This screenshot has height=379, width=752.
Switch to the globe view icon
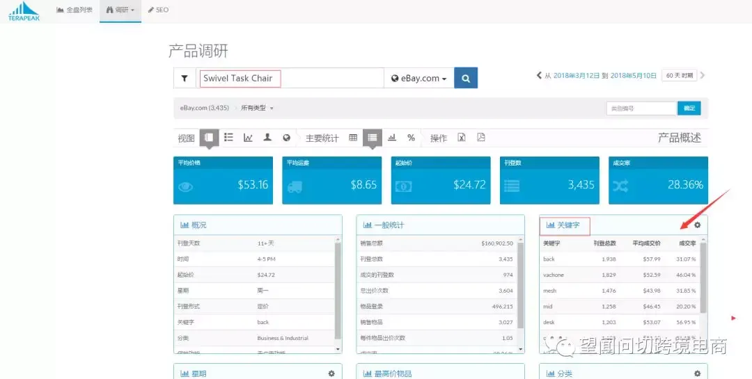tap(286, 138)
